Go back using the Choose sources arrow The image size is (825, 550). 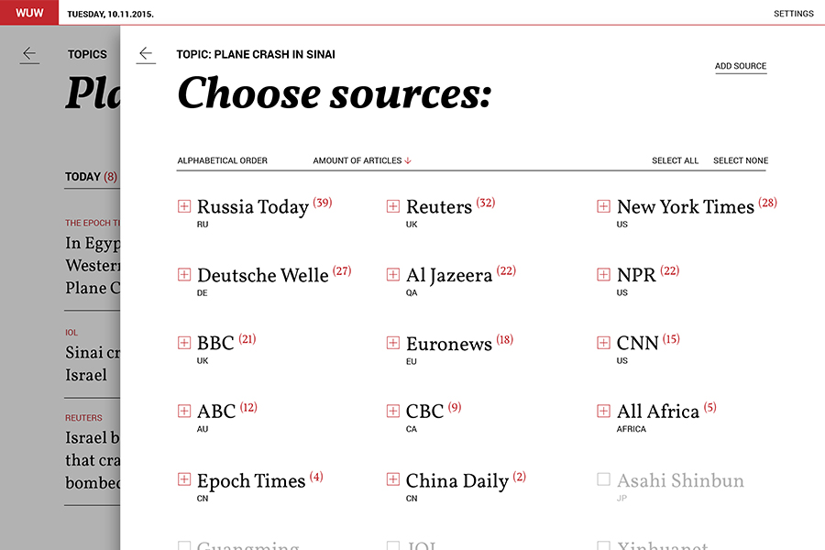[x=146, y=55]
